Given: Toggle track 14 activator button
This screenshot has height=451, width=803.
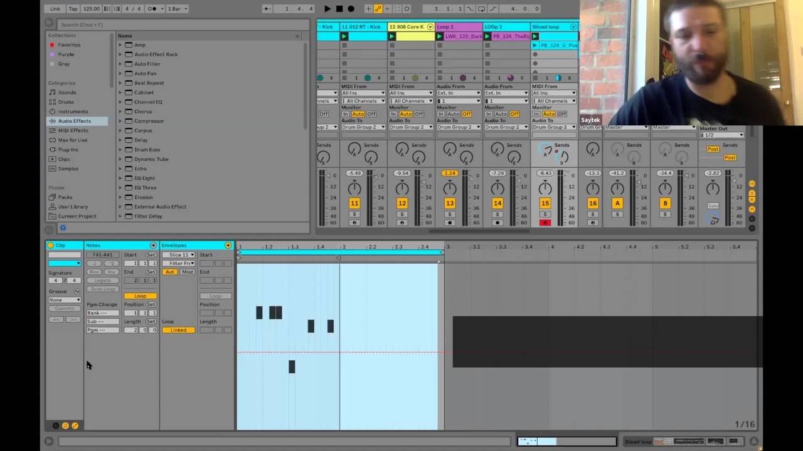Looking at the screenshot, I should pyautogui.click(x=497, y=203).
